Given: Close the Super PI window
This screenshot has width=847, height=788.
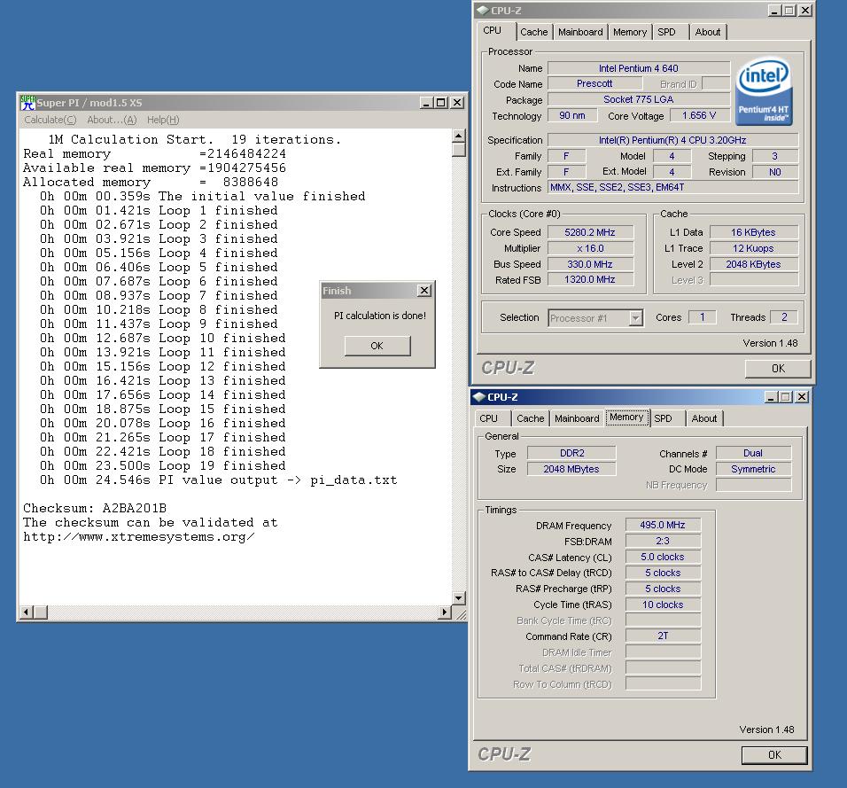Looking at the screenshot, I should tap(457, 102).
